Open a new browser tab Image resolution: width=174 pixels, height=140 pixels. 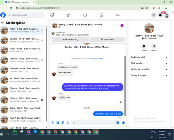pos(38,2)
